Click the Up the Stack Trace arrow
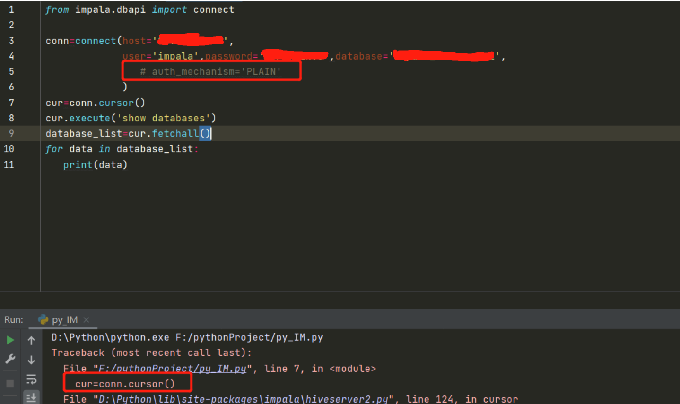This screenshot has height=404, width=680. 31,340
